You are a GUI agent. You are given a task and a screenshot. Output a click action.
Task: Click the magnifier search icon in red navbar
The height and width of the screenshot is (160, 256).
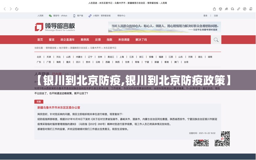click(216, 40)
